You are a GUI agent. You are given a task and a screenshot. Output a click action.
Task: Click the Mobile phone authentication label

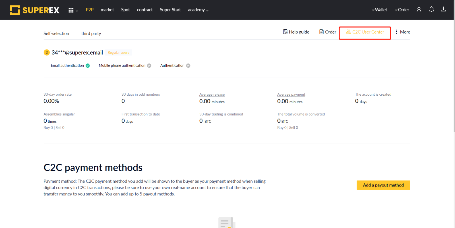click(122, 65)
